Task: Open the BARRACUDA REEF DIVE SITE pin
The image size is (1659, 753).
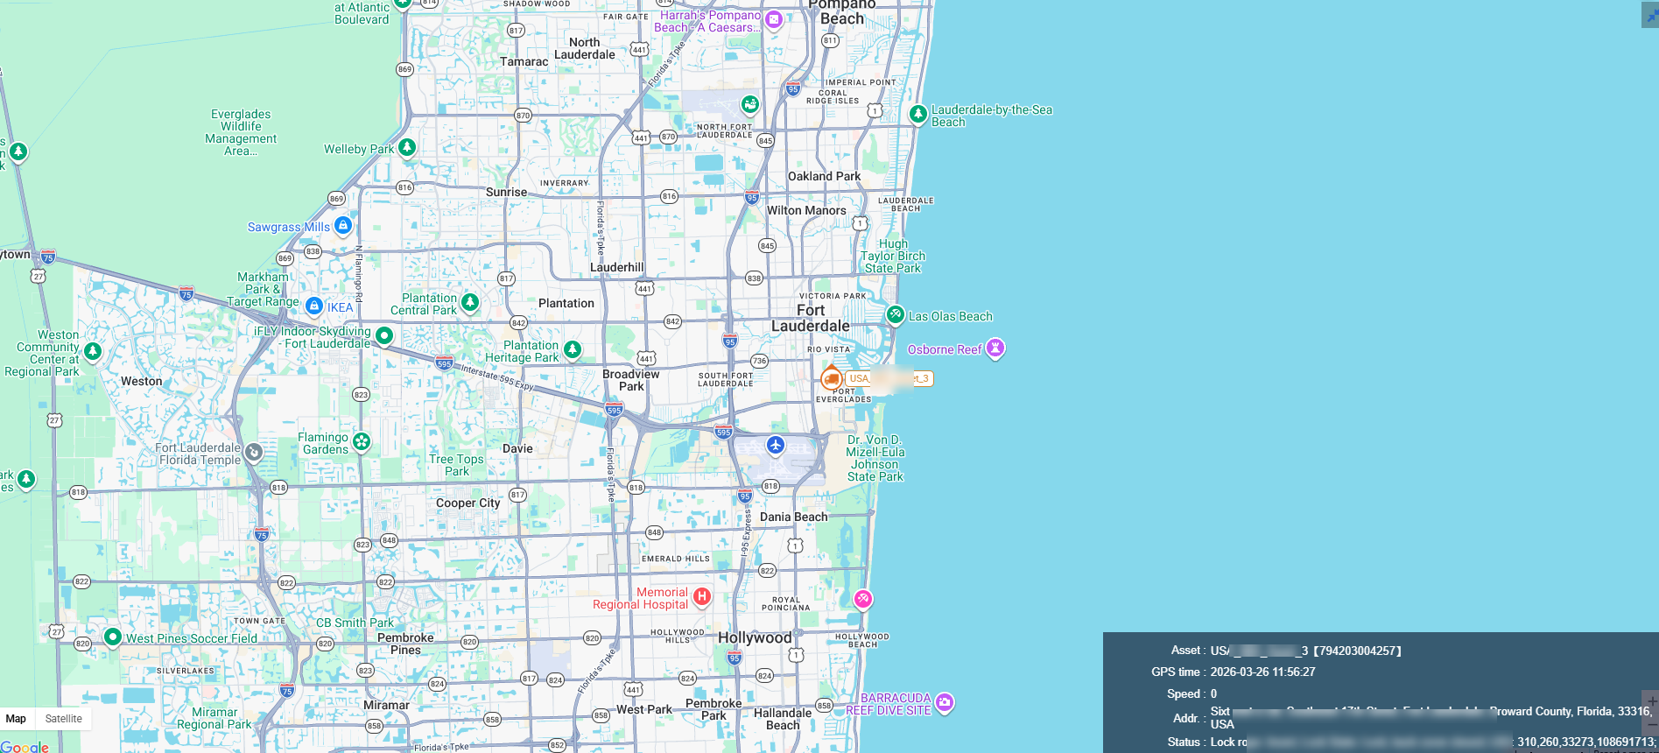Action: [x=944, y=701]
